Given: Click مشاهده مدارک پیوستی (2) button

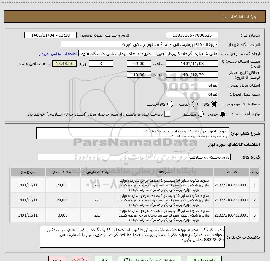Looking at the screenshot, I should point(149,259).
